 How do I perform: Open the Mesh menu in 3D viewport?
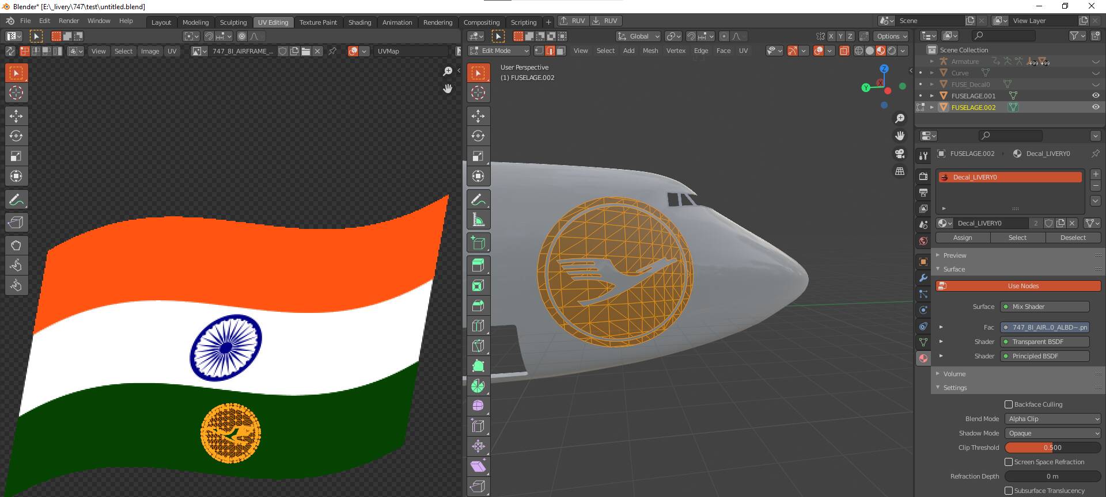click(x=650, y=51)
